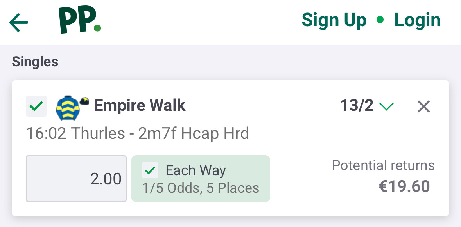
Task: Click the 13/2 odds value
Action: (357, 106)
